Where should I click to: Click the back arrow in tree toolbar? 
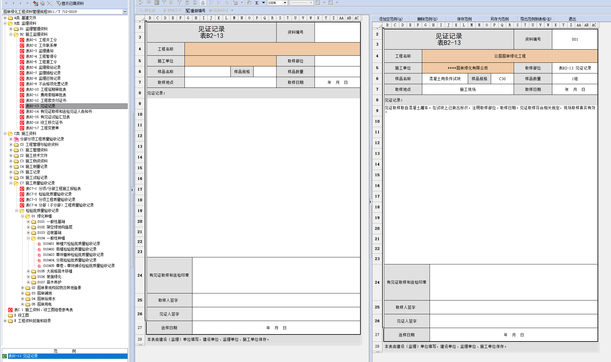point(6,3)
